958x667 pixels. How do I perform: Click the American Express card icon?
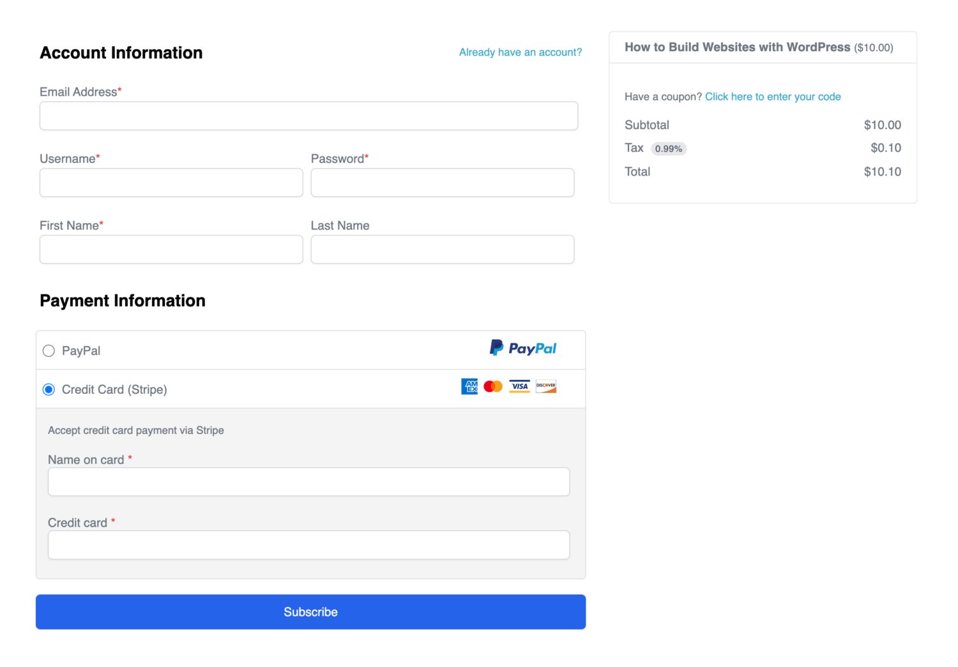[x=469, y=386]
